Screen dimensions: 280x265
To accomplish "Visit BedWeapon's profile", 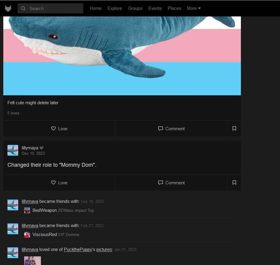I will [x=45, y=210].
